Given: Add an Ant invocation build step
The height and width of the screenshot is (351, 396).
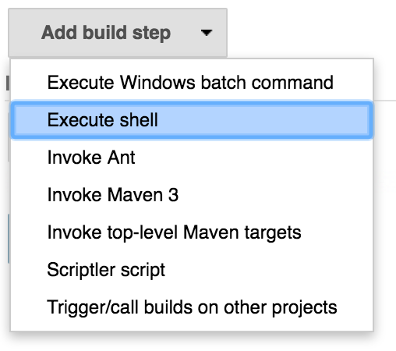Looking at the screenshot, I should [x=192, y=158].
